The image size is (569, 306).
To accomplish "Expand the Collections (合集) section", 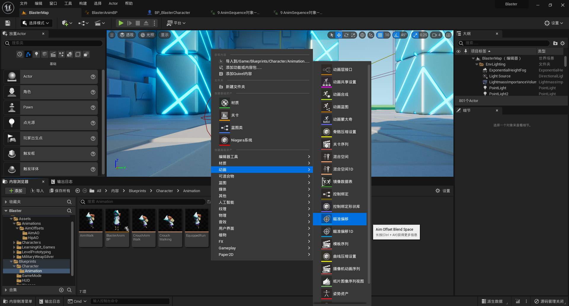I will pyautogui.click(x=6, y=290).
